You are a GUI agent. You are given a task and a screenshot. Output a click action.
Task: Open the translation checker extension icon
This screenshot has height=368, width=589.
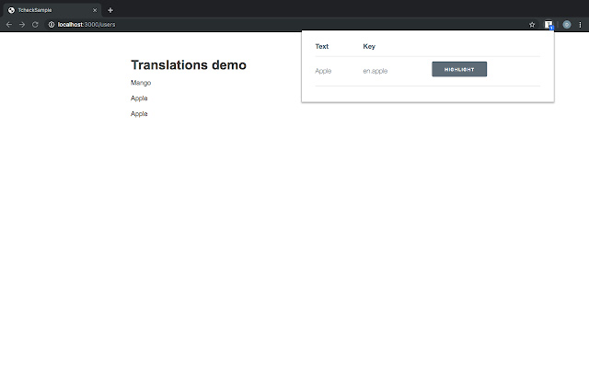[549, 25]
